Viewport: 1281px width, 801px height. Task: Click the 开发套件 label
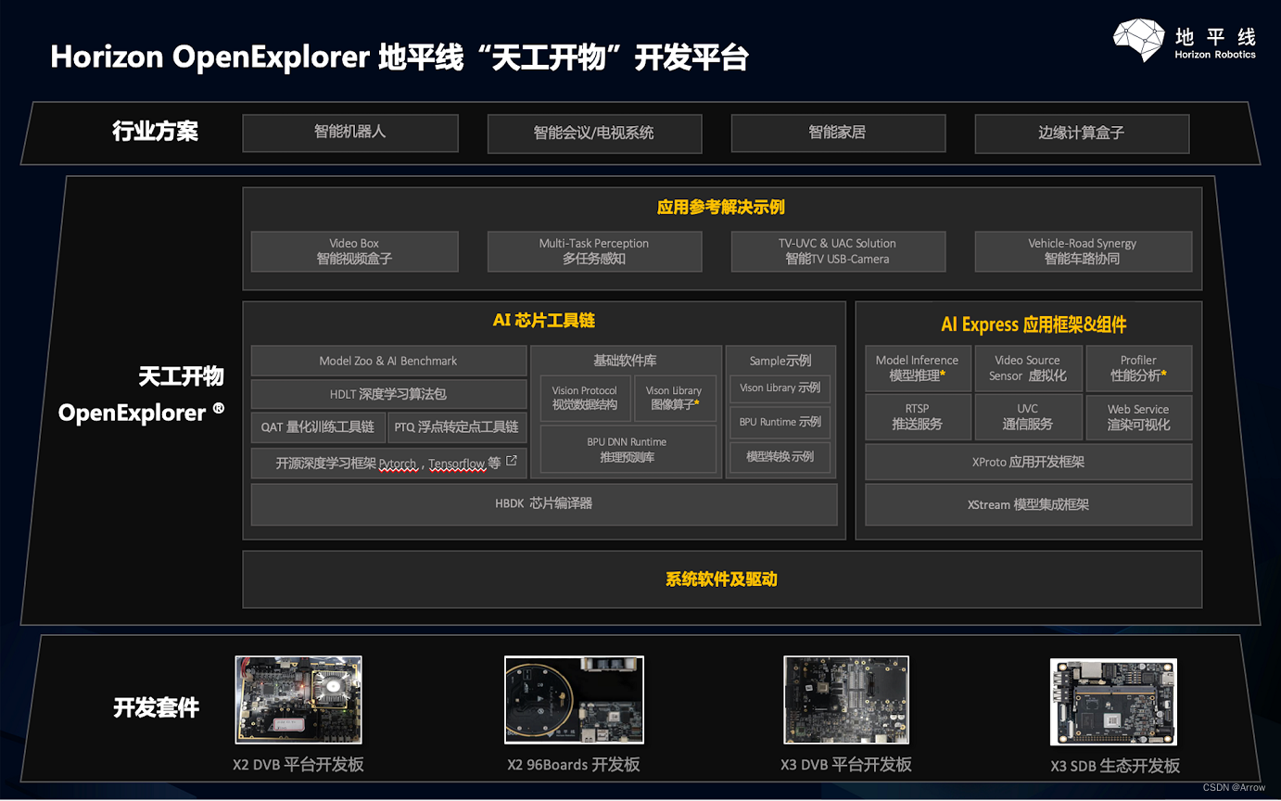click(156, 708)
